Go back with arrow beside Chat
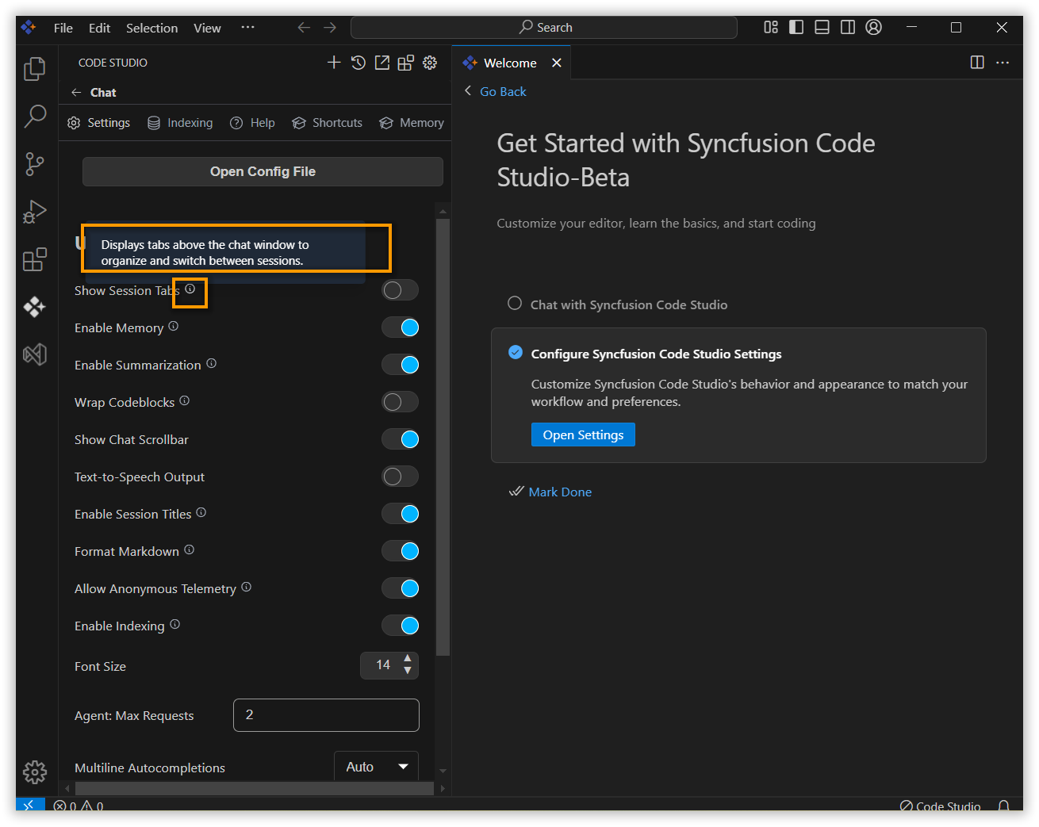The height and width of the screenshot is (827, 1039). 76,93
